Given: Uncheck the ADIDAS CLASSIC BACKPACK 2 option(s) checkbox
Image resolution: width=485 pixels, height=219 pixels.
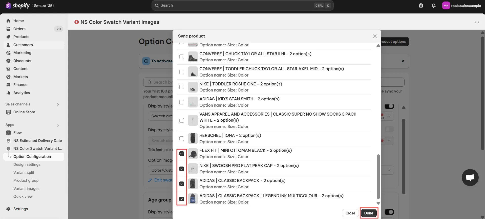Looking at the screenshot, I should tap(182, 184).
